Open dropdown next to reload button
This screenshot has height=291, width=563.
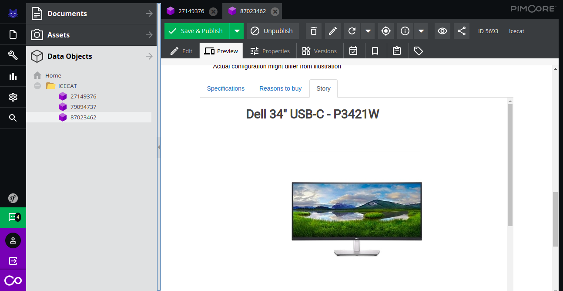(368, 31)
